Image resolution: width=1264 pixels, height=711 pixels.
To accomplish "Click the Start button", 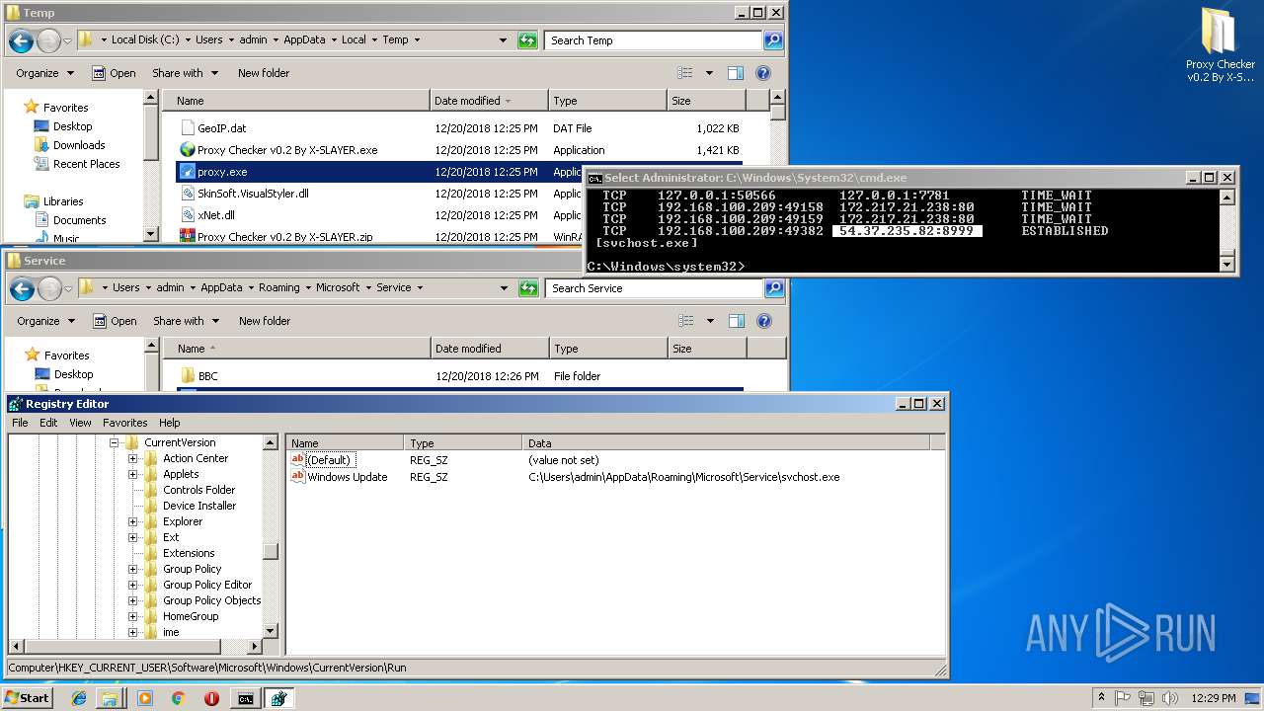I will (27, 698).
